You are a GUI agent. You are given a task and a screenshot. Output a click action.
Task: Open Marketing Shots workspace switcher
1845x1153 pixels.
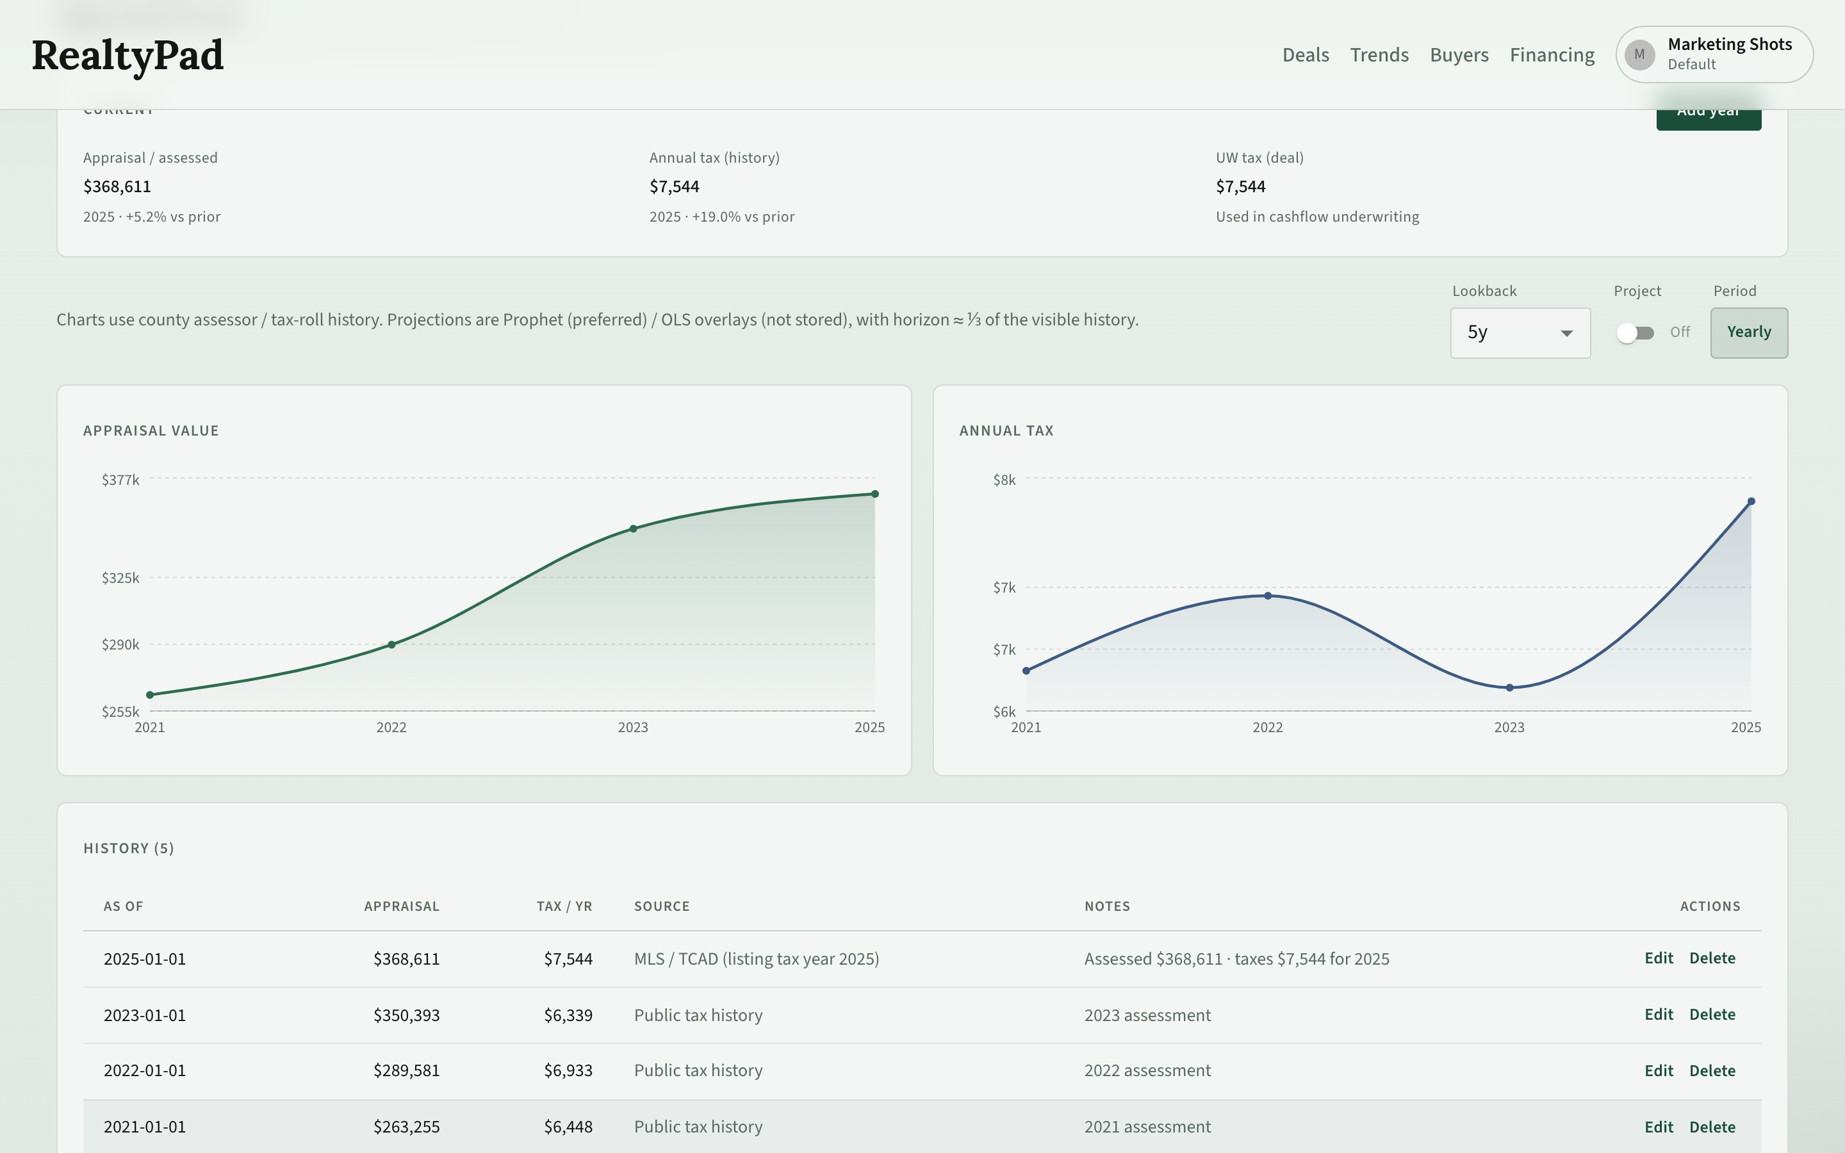(x=1714, y=54)
